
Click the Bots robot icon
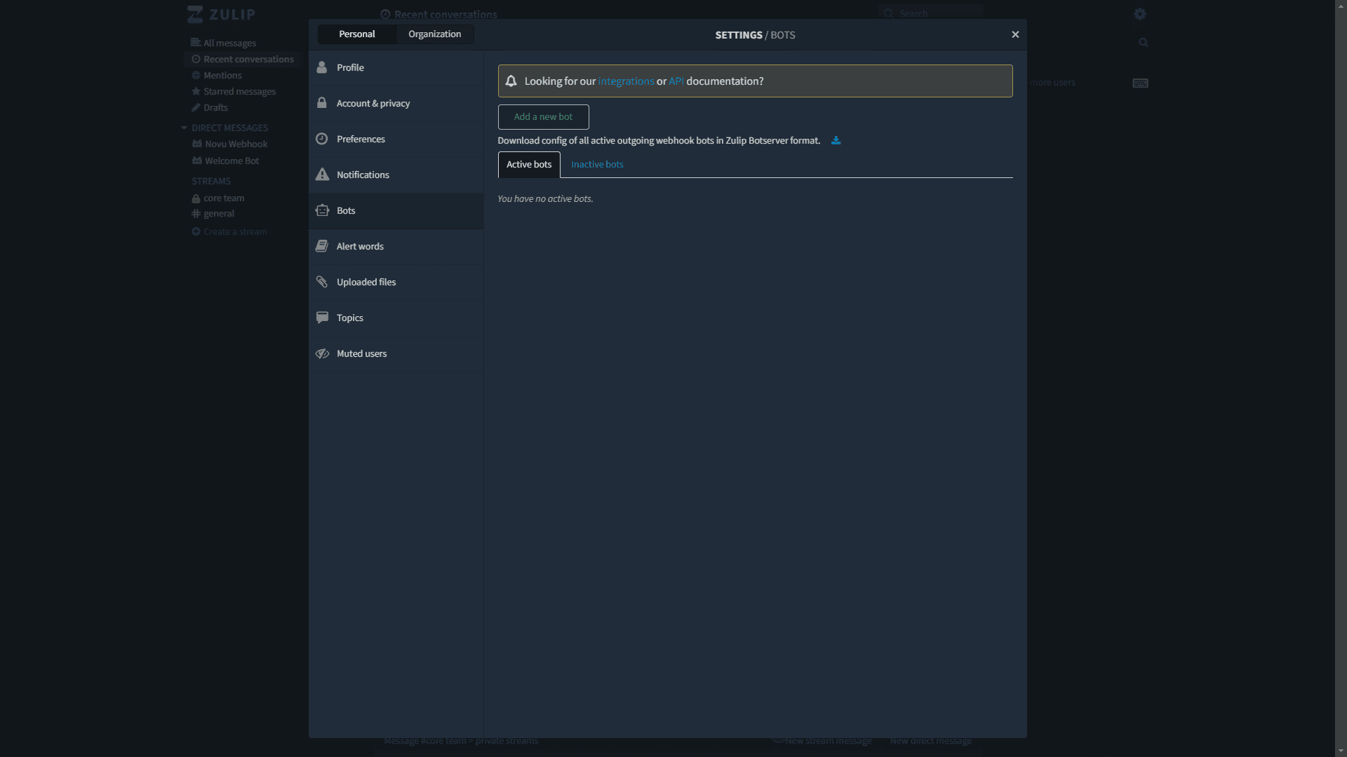[322, 210]
